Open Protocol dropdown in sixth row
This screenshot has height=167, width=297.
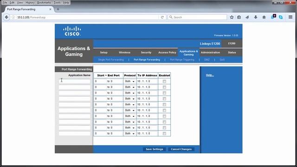(x=129, y=110)
